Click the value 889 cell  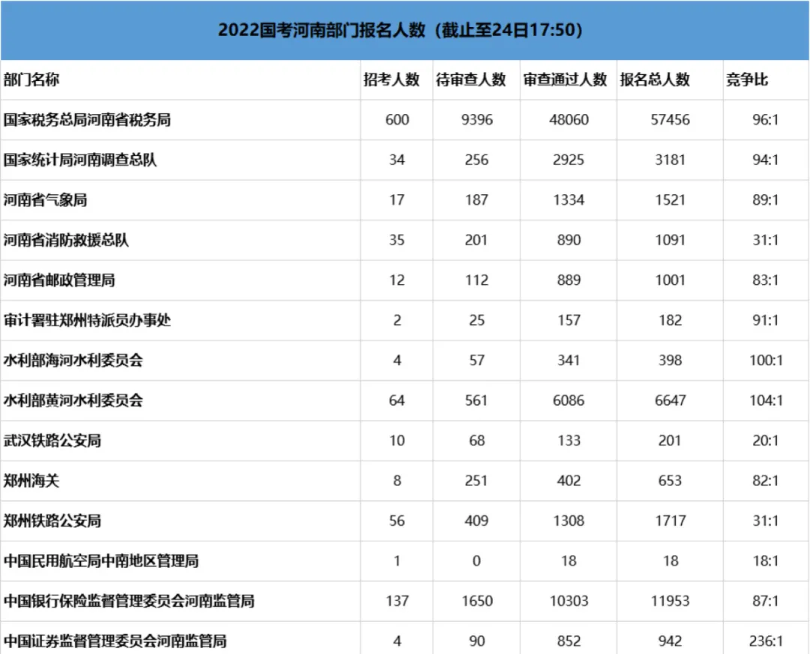tap(568, 280)
